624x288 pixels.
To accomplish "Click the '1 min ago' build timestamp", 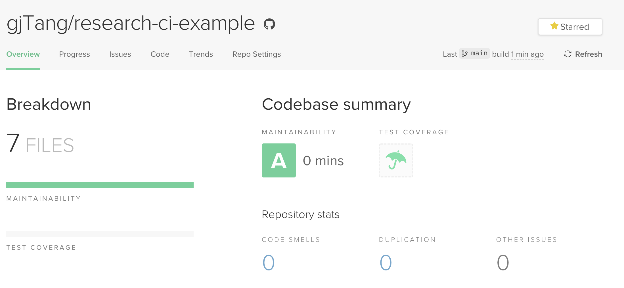I will click(x=527, y=54).
